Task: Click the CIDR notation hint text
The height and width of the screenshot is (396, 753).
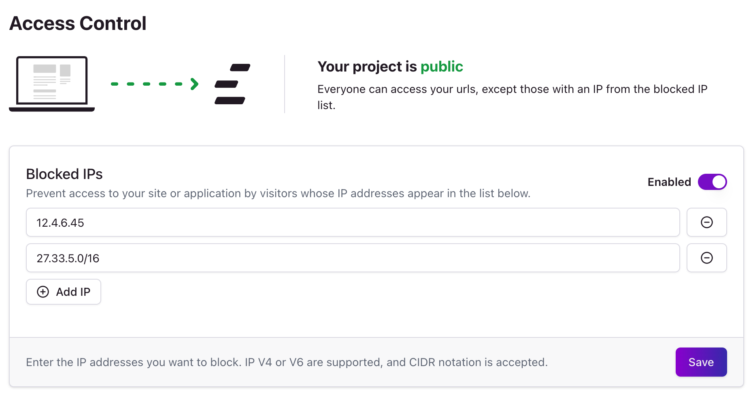Action: coord(287,362)
